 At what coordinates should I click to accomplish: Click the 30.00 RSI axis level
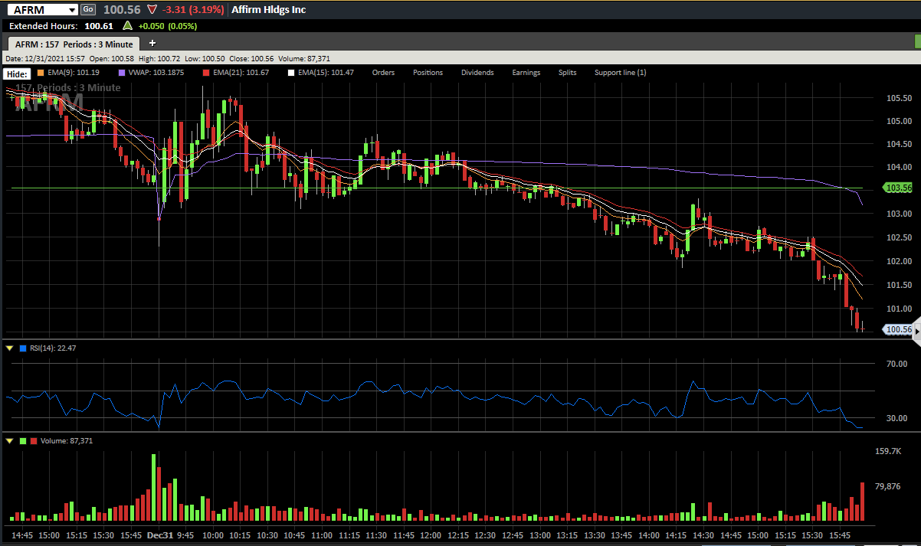896,418
